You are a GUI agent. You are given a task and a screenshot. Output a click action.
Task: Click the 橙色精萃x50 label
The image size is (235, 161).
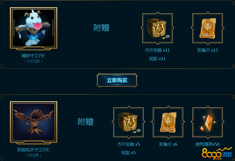(x=208, y=144)
